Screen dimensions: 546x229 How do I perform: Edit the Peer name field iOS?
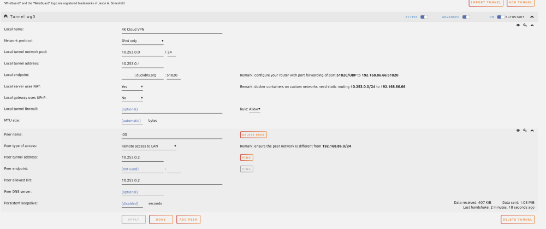[x=171, y=135]
